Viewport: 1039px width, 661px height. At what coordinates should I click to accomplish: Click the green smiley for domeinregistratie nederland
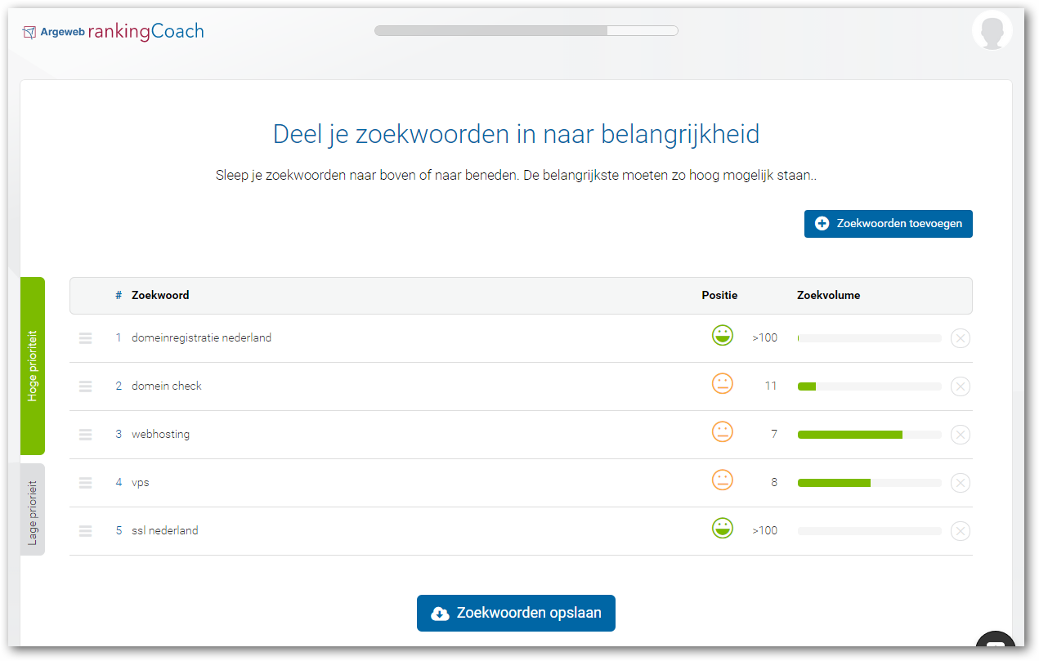coord(723,336)
